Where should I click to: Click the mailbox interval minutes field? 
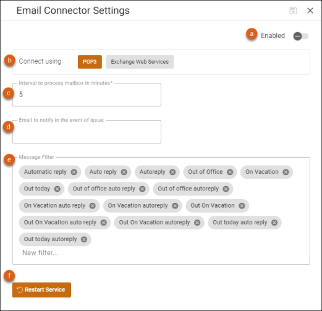(x=87, y=95)
